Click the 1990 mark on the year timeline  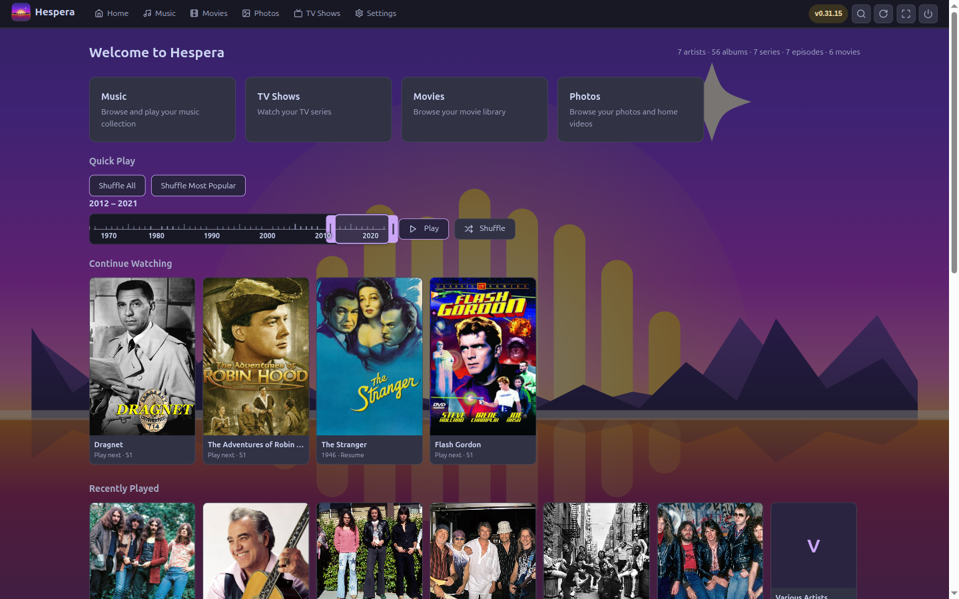[212, 236]
